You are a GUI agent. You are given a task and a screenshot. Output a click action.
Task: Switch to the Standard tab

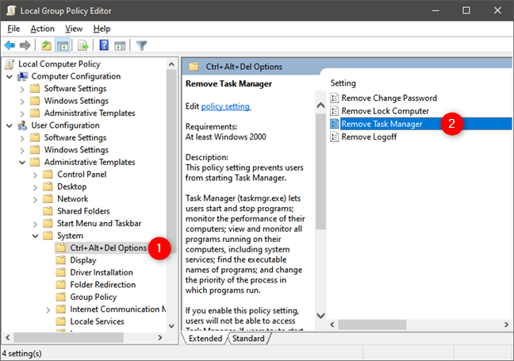tap(248, 338)
